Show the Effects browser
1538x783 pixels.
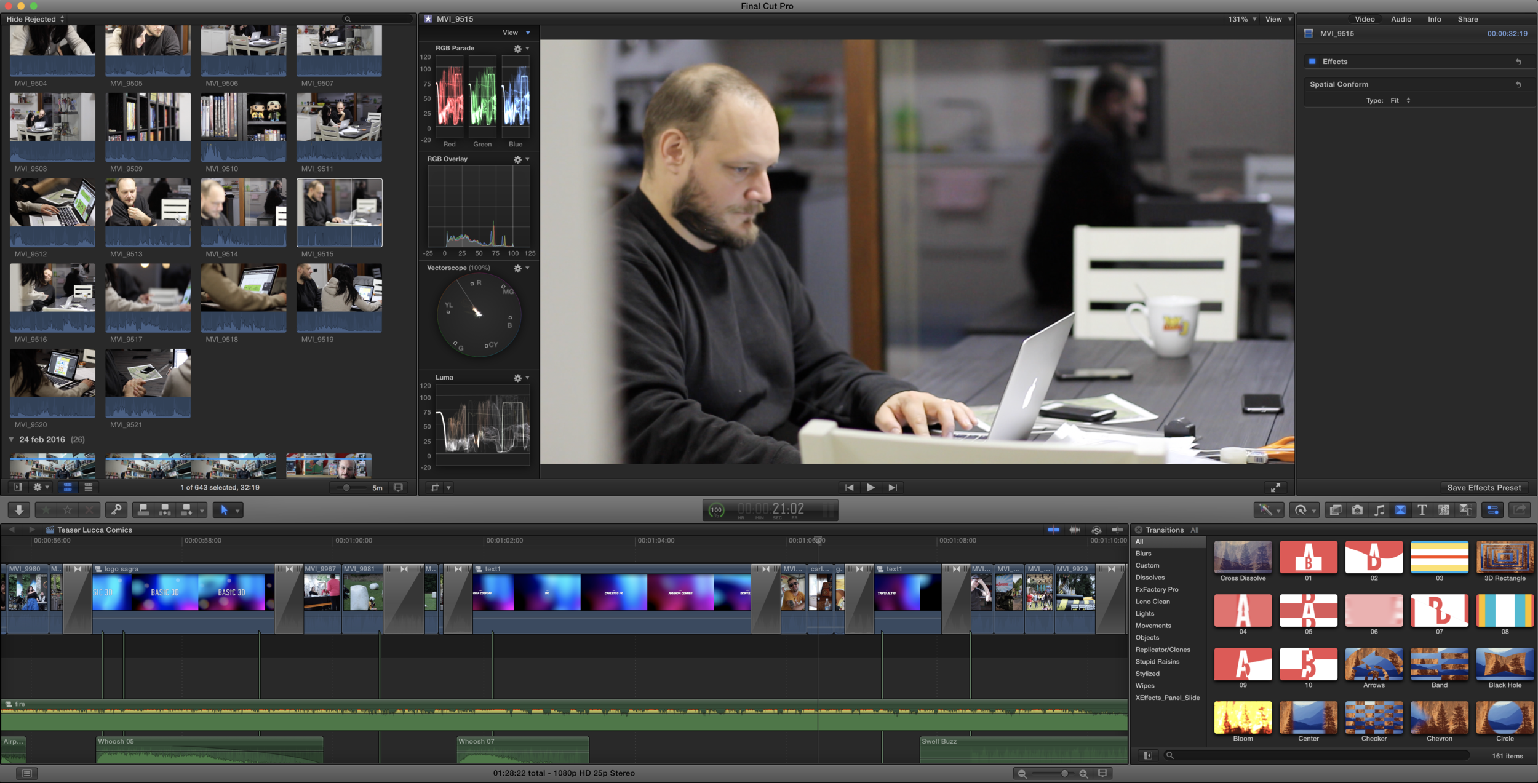click(1335, 510)
